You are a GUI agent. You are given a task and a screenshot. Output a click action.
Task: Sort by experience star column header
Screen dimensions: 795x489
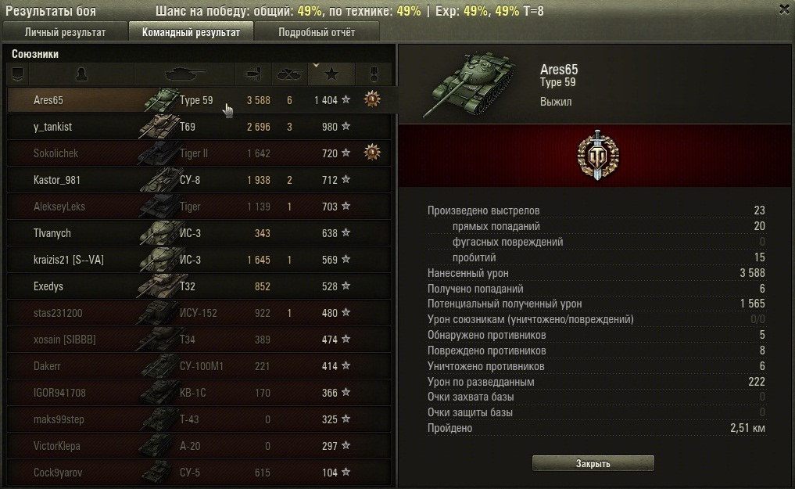331,74
